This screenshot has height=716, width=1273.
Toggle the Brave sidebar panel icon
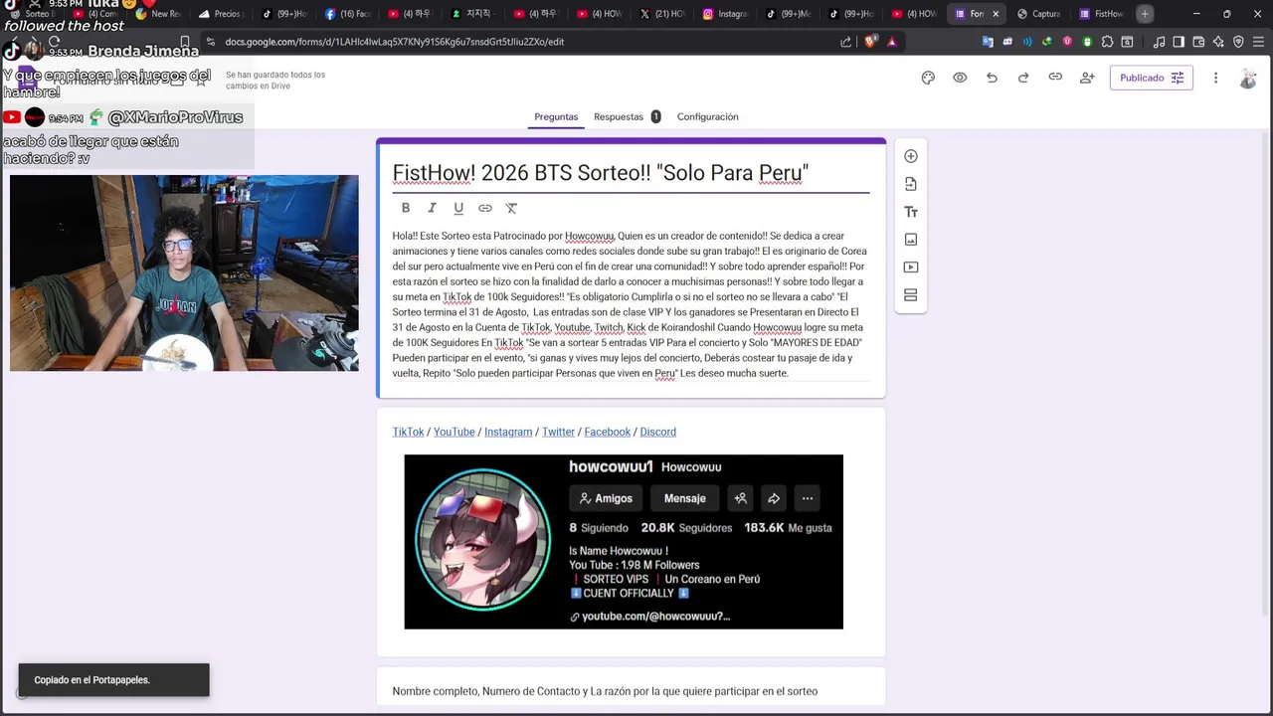(x=1179, y=42)
